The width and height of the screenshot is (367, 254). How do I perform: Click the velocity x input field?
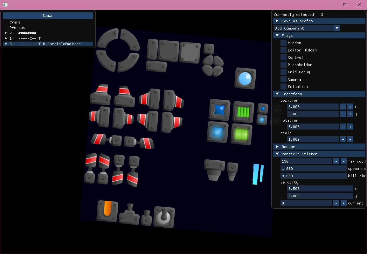click(x=320, y=189)
